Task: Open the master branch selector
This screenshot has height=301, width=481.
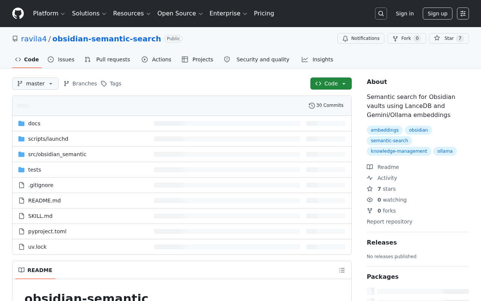Action: (x=35, y=84)
